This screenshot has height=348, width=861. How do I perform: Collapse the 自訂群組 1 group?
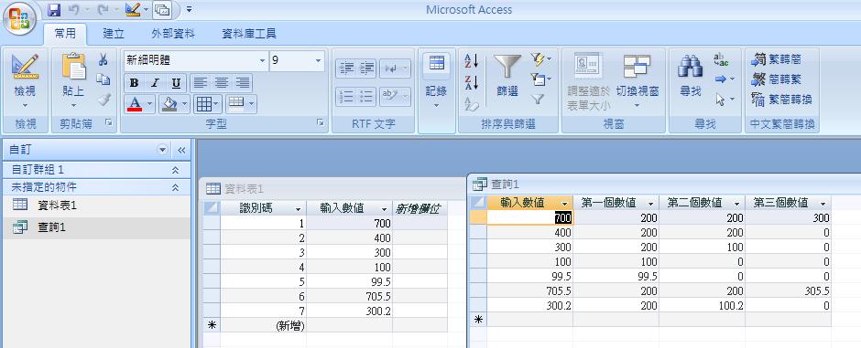pos(175,170)
